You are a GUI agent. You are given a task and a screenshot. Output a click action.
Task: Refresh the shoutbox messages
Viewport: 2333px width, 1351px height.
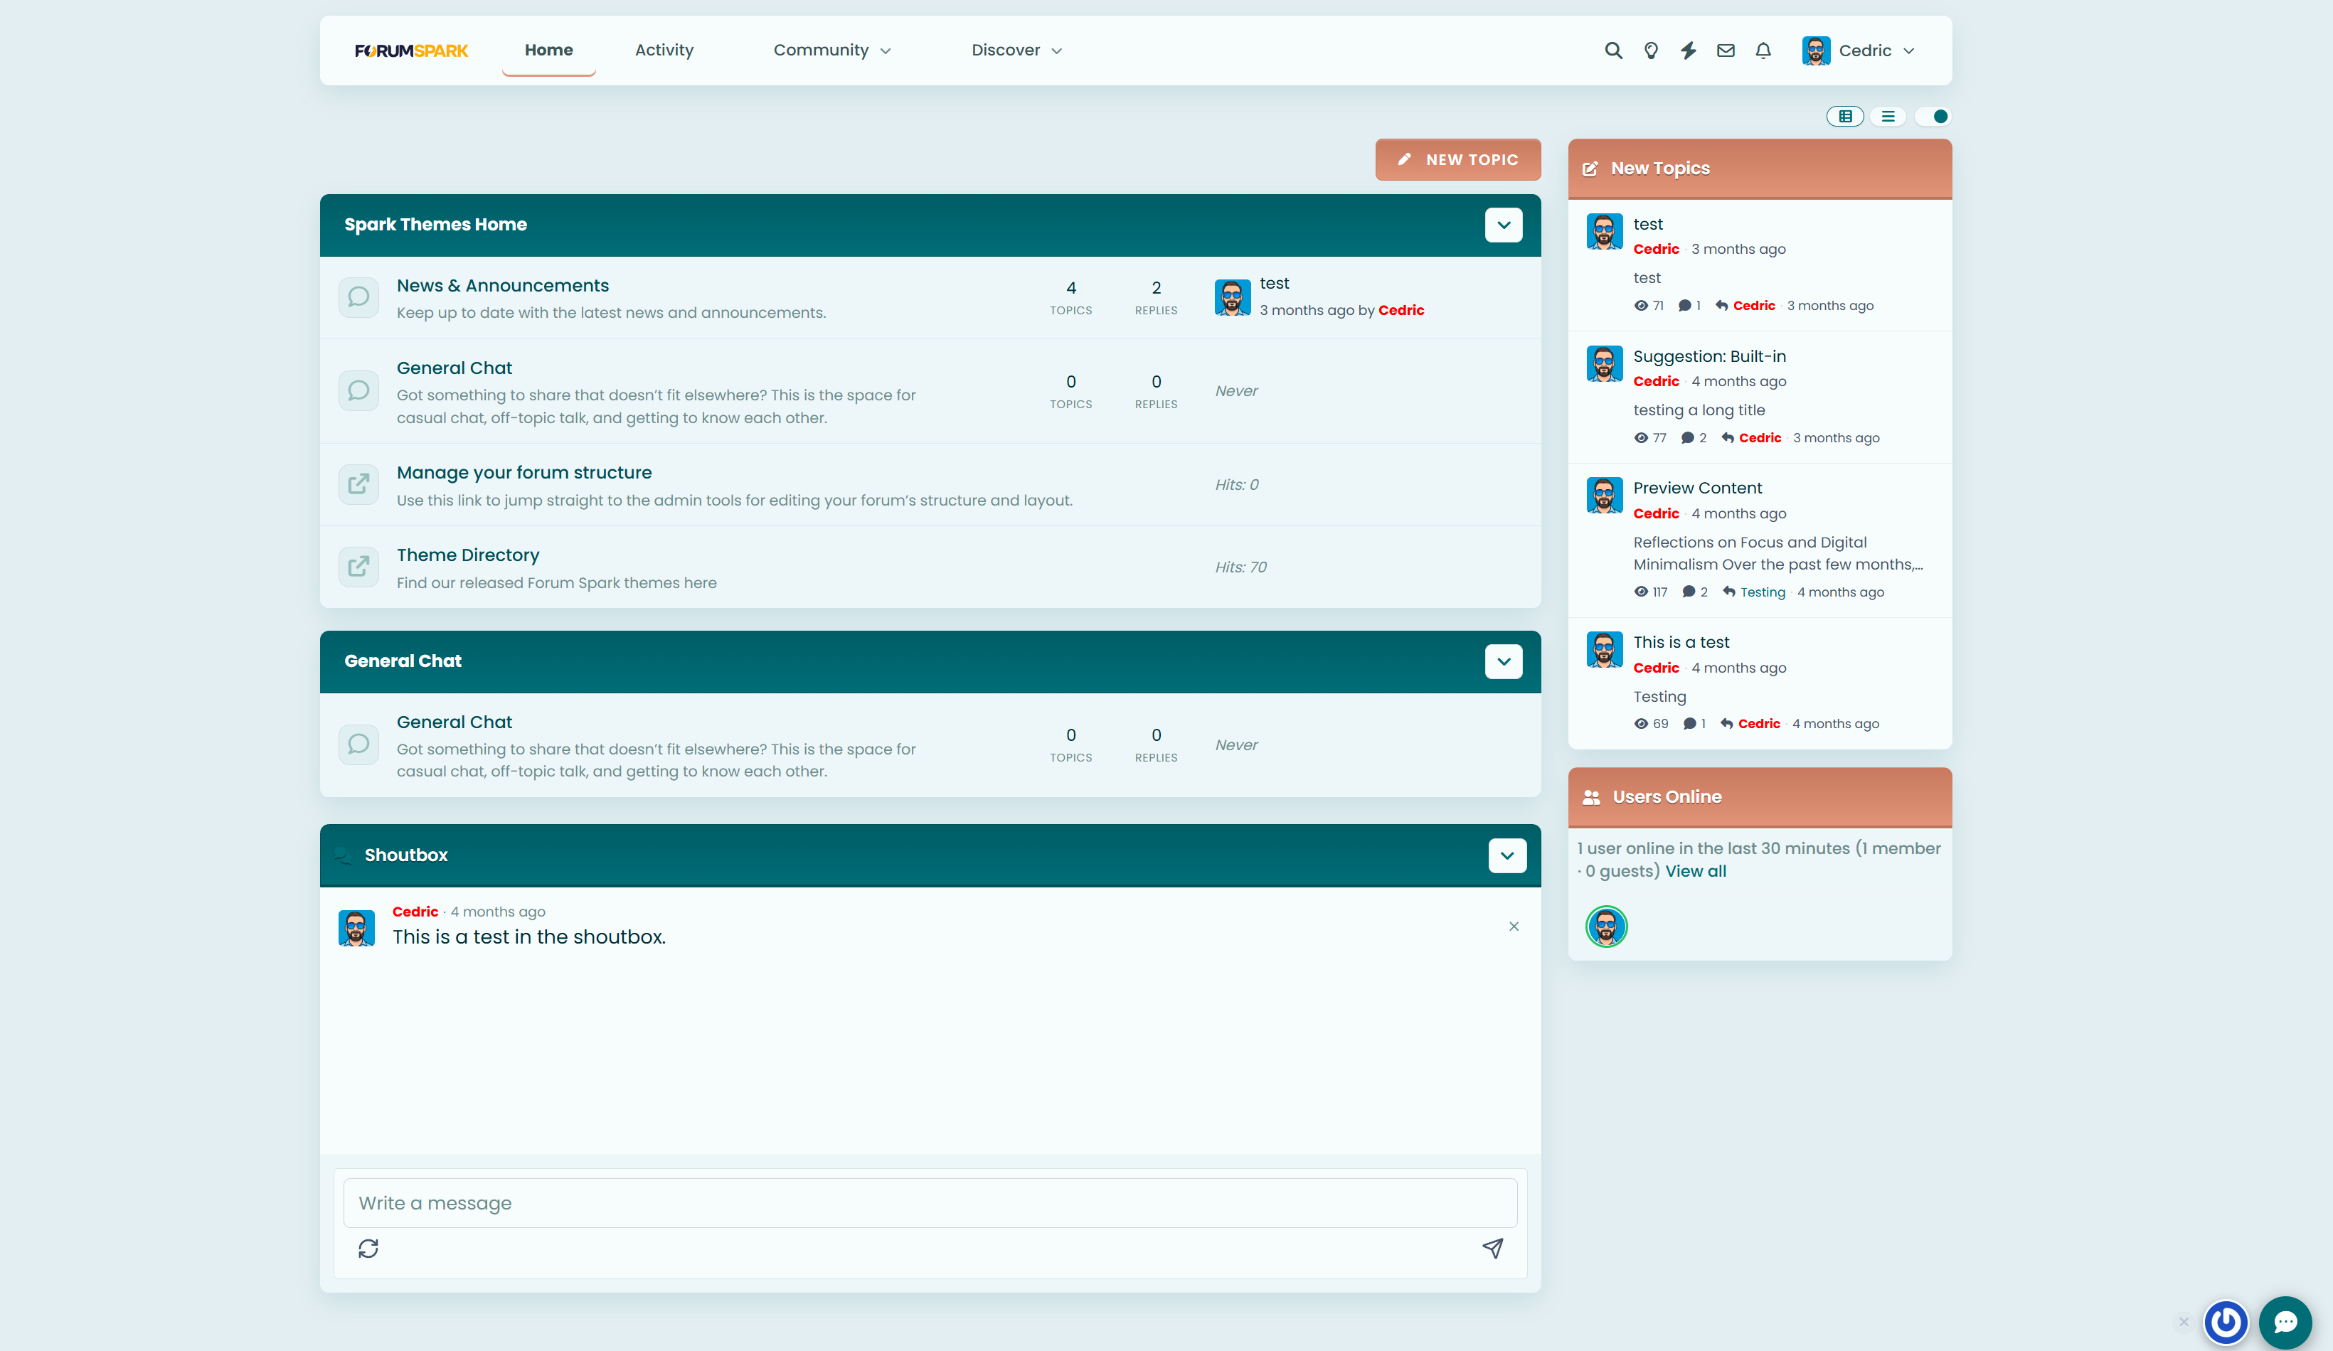pos(368,1249)
